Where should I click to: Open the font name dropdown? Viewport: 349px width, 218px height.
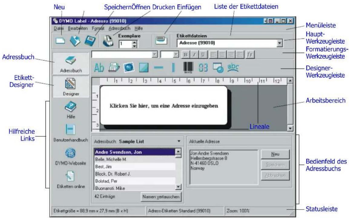pyautogui.click(x=154, y=54)
